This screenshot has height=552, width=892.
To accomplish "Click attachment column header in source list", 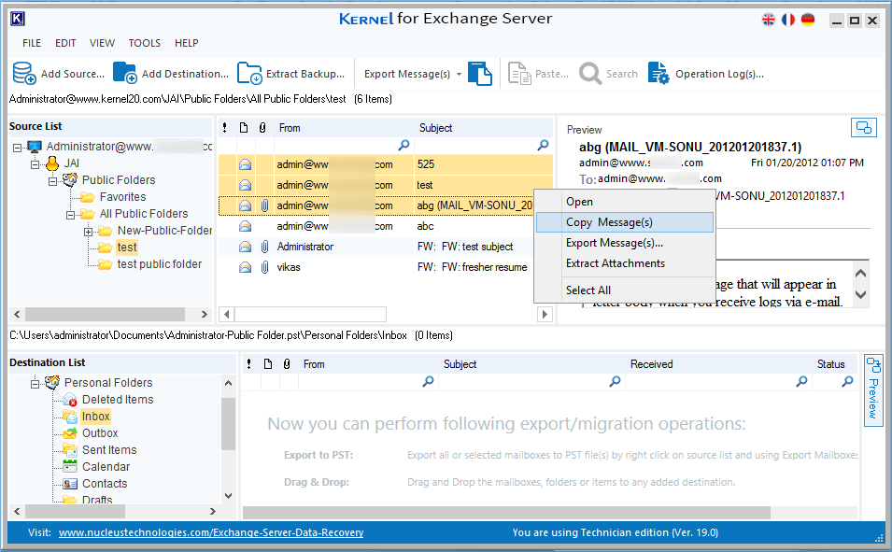I will point(262,128).
